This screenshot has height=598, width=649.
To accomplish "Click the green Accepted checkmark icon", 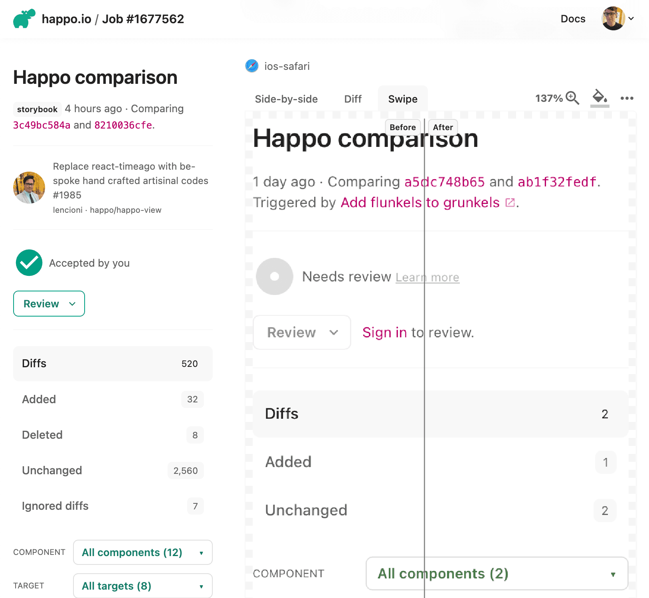I will (x=28, y=263).
